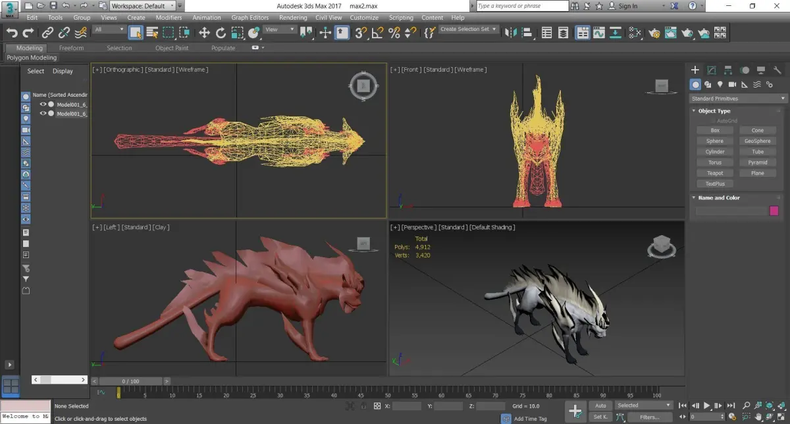Switch to the Freeform ribbon tab
This screenshot has width=790, height=424.
click(72, 48)
